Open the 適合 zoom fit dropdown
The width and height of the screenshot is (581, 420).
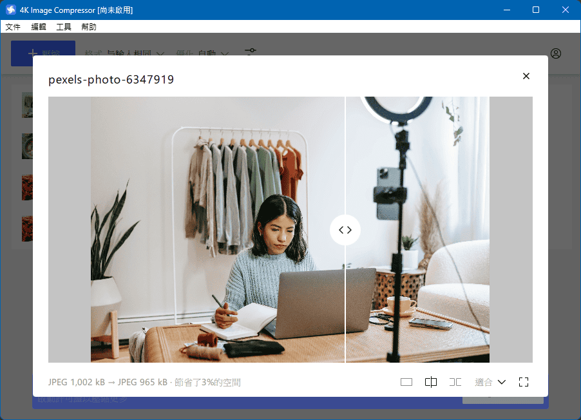(490, 382)
